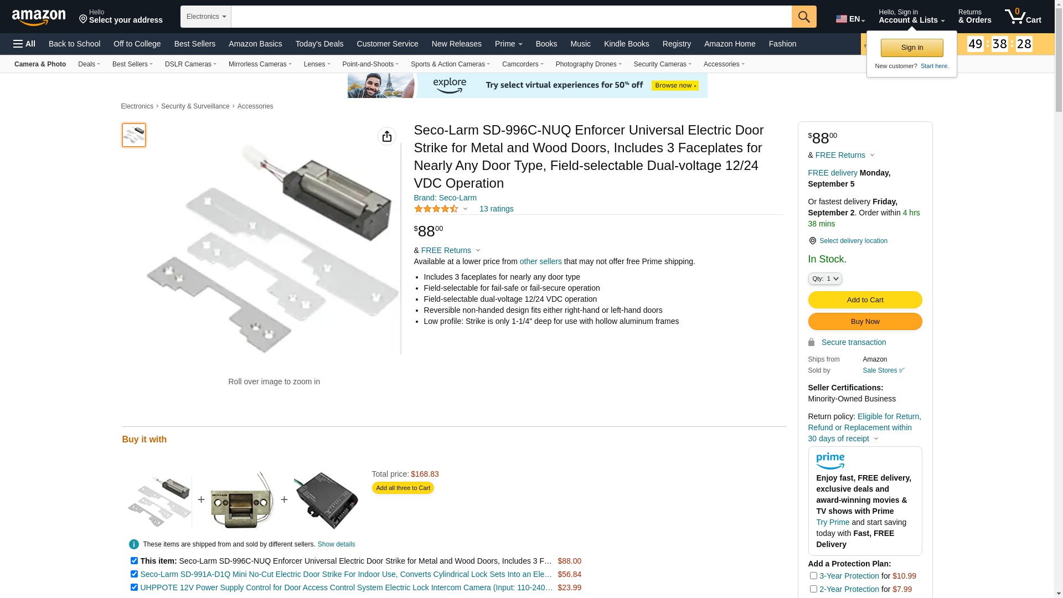Open the Qty quantity dropdown
1063x598 pixels.
[x=825, y=279]
